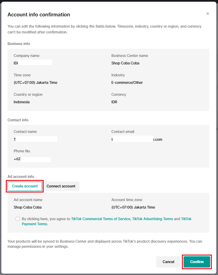The width and height of the screenshot is (218, 275).
Task: Change the Industry value E-commerce/Other
Action: tap(127, 82)
